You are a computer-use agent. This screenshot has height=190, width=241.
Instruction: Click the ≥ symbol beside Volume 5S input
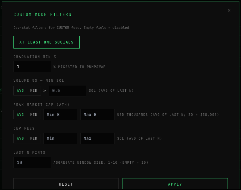click(45, 91)
